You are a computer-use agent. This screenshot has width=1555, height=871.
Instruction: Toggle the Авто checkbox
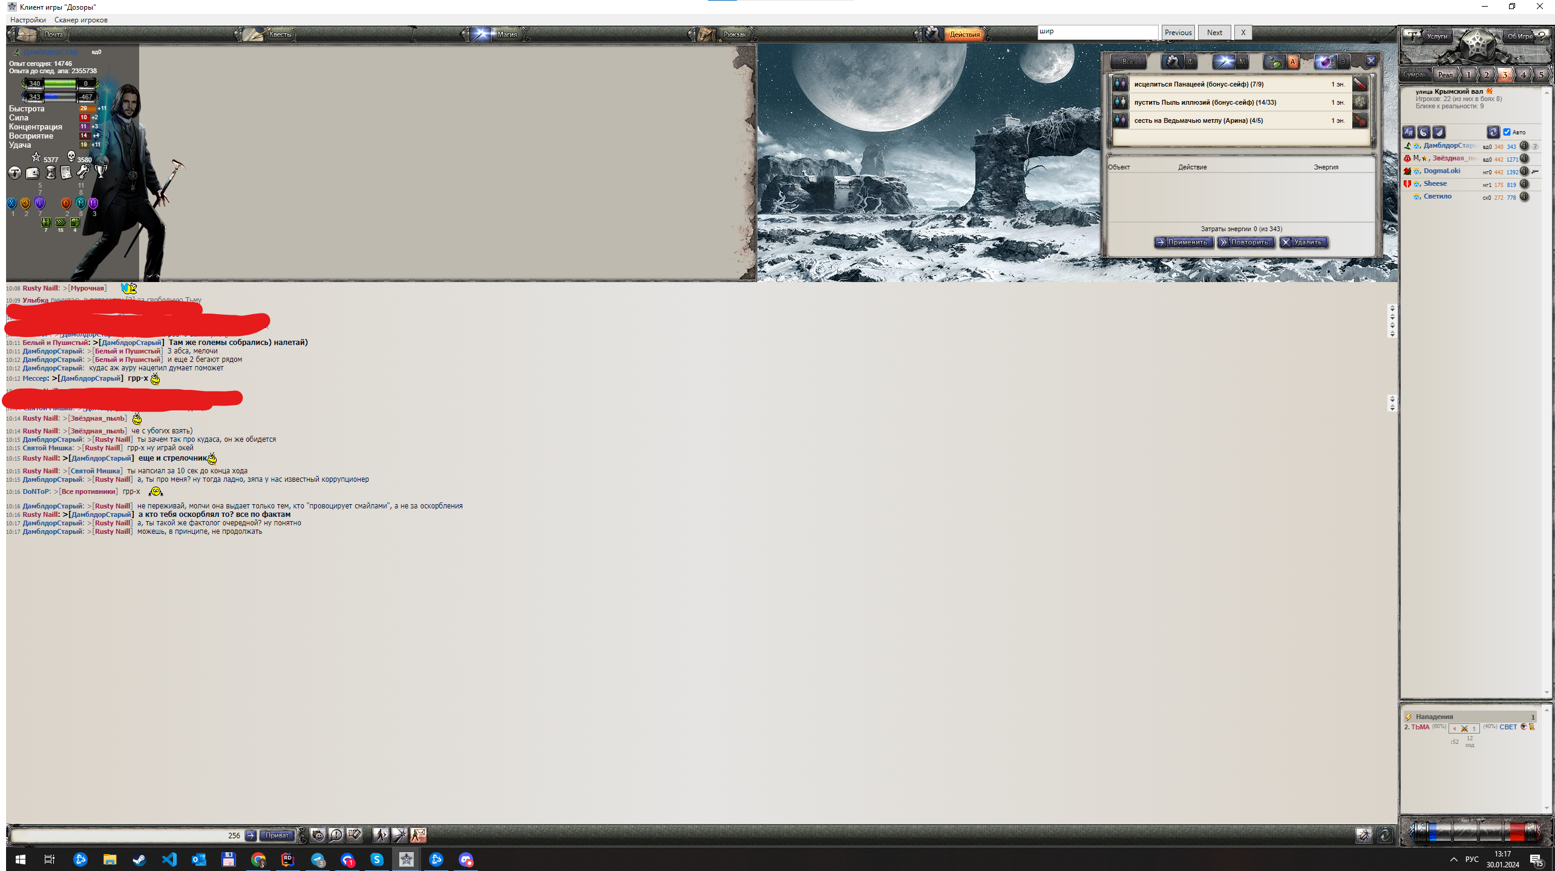tap(1507, 132)
